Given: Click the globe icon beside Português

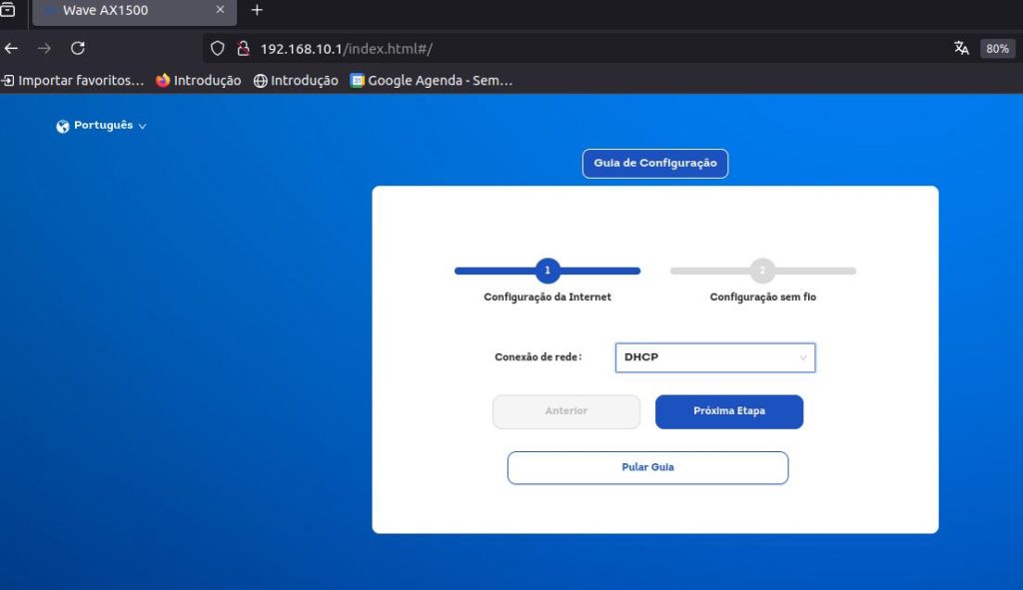Looking at the screenshot, I should 63,126.
